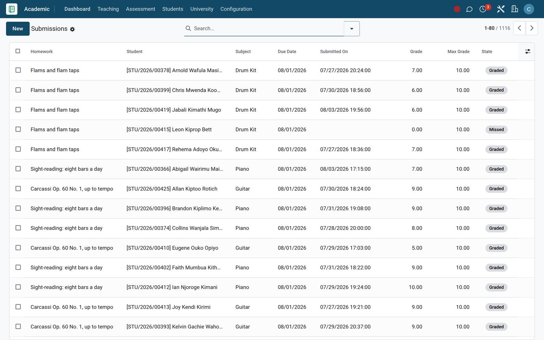This screenshot has height=340, width=544.
Task: Sort by the Subject column header
Action: tap(243, 52)
